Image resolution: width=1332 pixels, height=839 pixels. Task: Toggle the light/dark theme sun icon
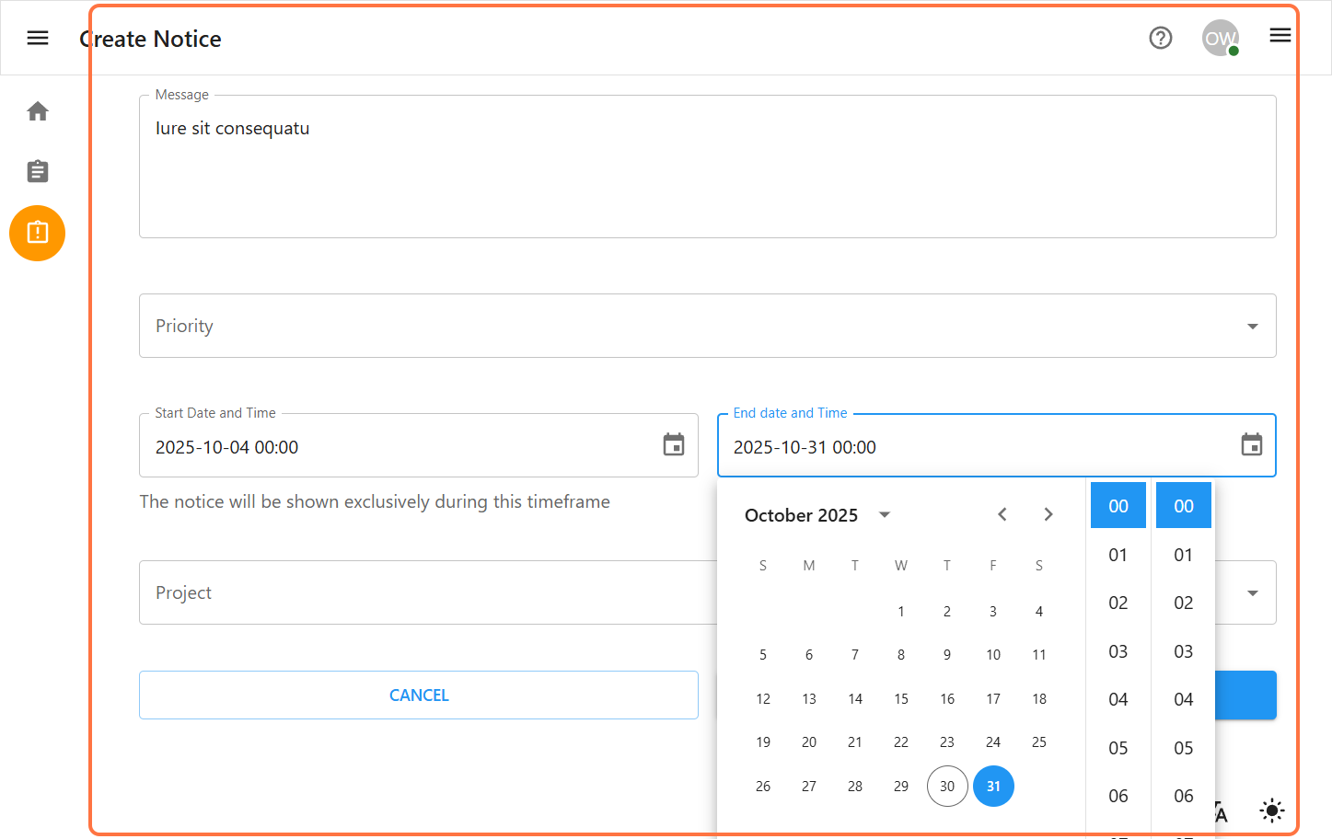(x=1271, y=810)
